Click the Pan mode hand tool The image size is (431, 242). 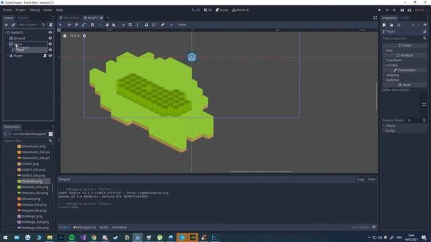107,25
